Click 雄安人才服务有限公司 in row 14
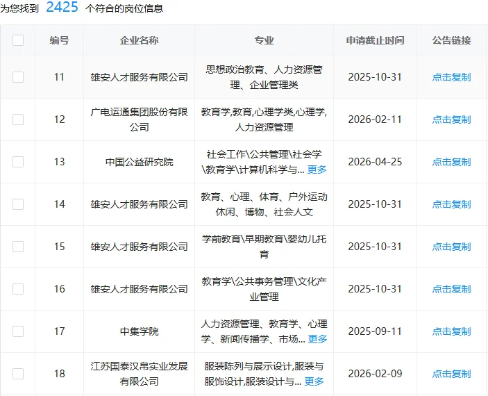Screen dimensions: 488x396 tap(139, 204)
